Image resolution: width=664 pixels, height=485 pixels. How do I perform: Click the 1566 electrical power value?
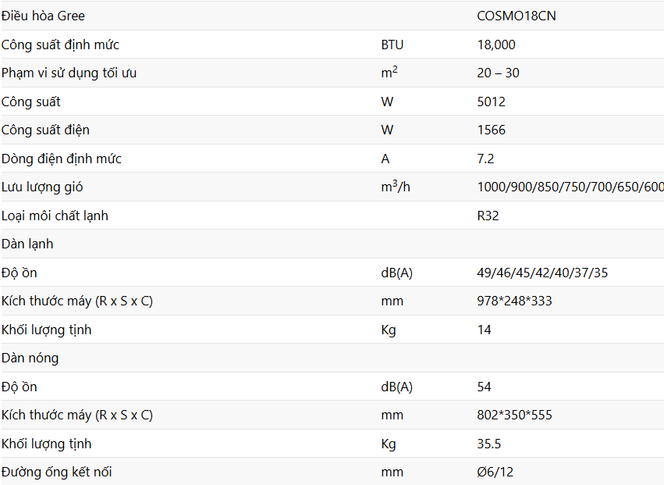[492, 130]
